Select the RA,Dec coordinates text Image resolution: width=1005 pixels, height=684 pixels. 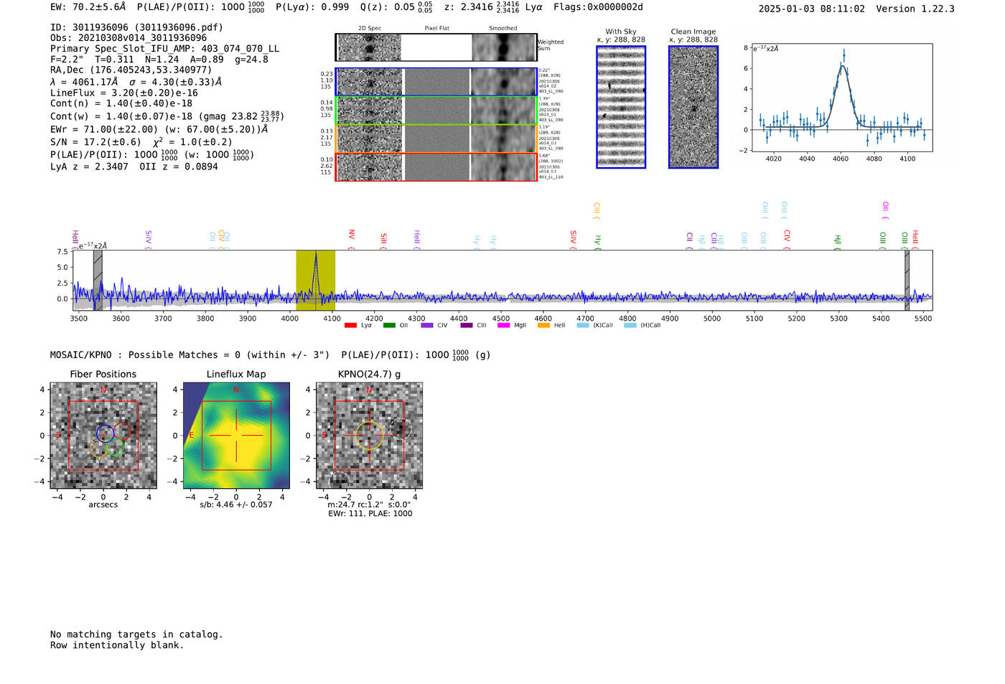coord(131,70)
